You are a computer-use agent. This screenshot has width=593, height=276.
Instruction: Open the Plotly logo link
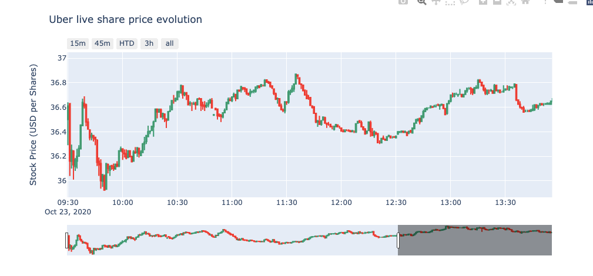point(588,2)
